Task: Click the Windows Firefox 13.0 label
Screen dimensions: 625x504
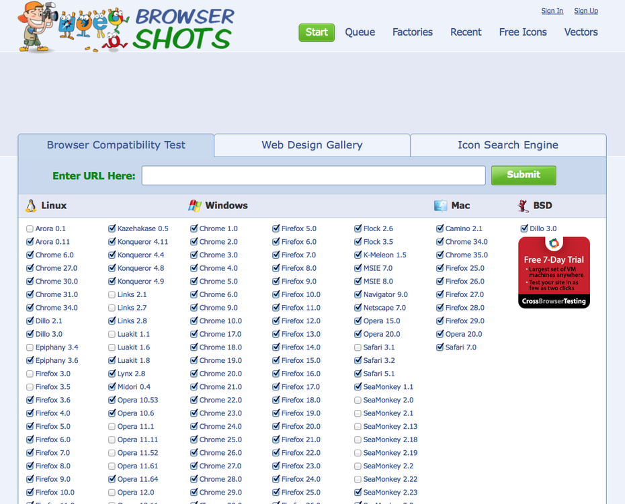Action: (x=301, y=334)
